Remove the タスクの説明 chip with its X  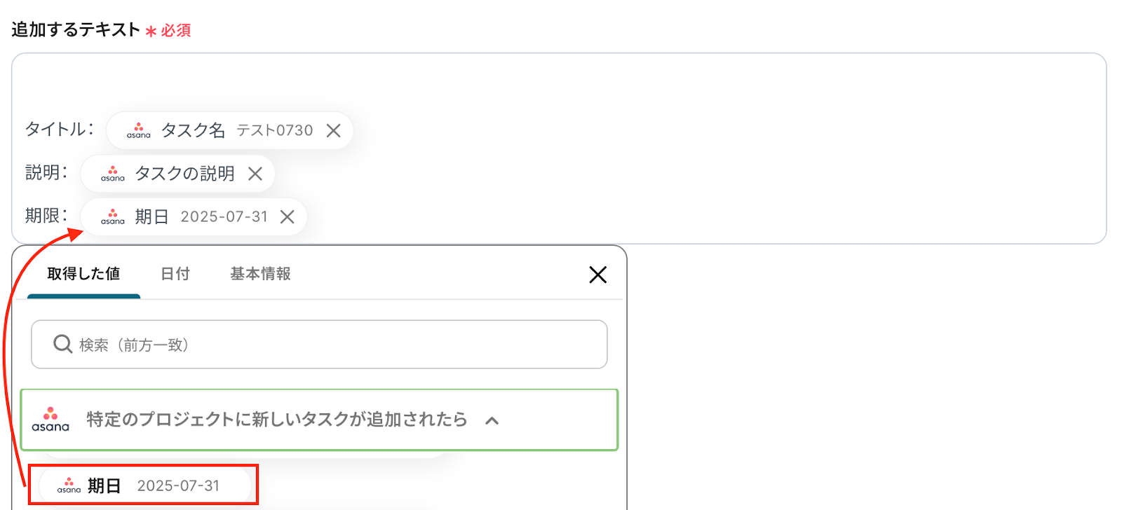[255, 174]
